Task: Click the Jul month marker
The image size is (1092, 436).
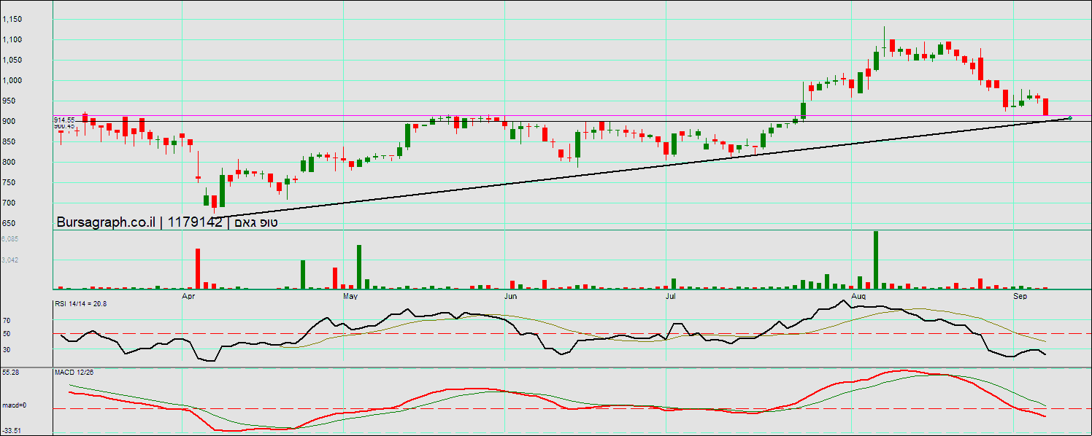Action: [x=669, y=297]
